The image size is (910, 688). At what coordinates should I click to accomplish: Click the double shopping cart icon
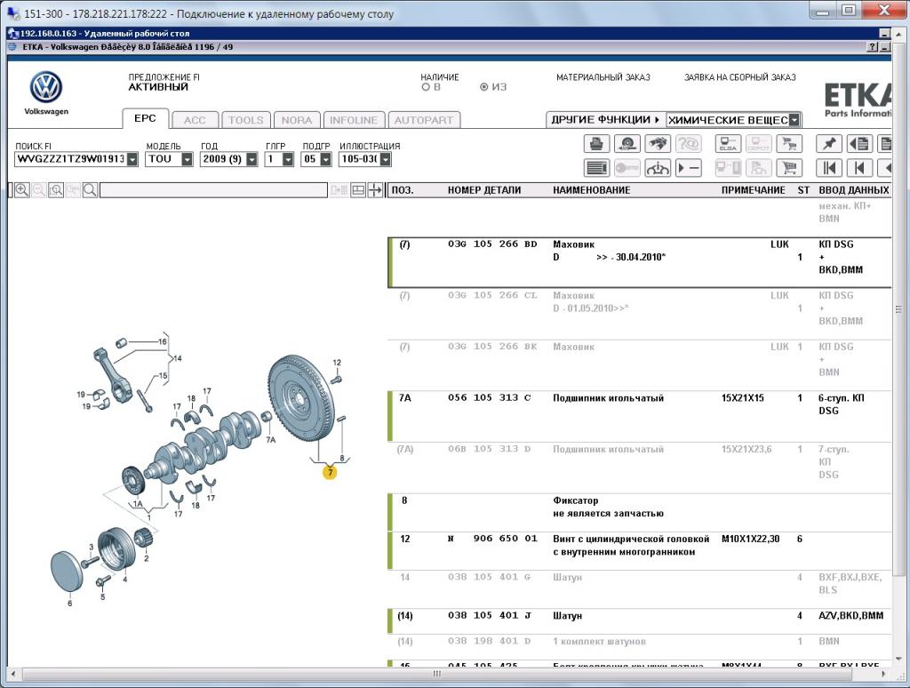pyautogui.click(x=789, y=143)
